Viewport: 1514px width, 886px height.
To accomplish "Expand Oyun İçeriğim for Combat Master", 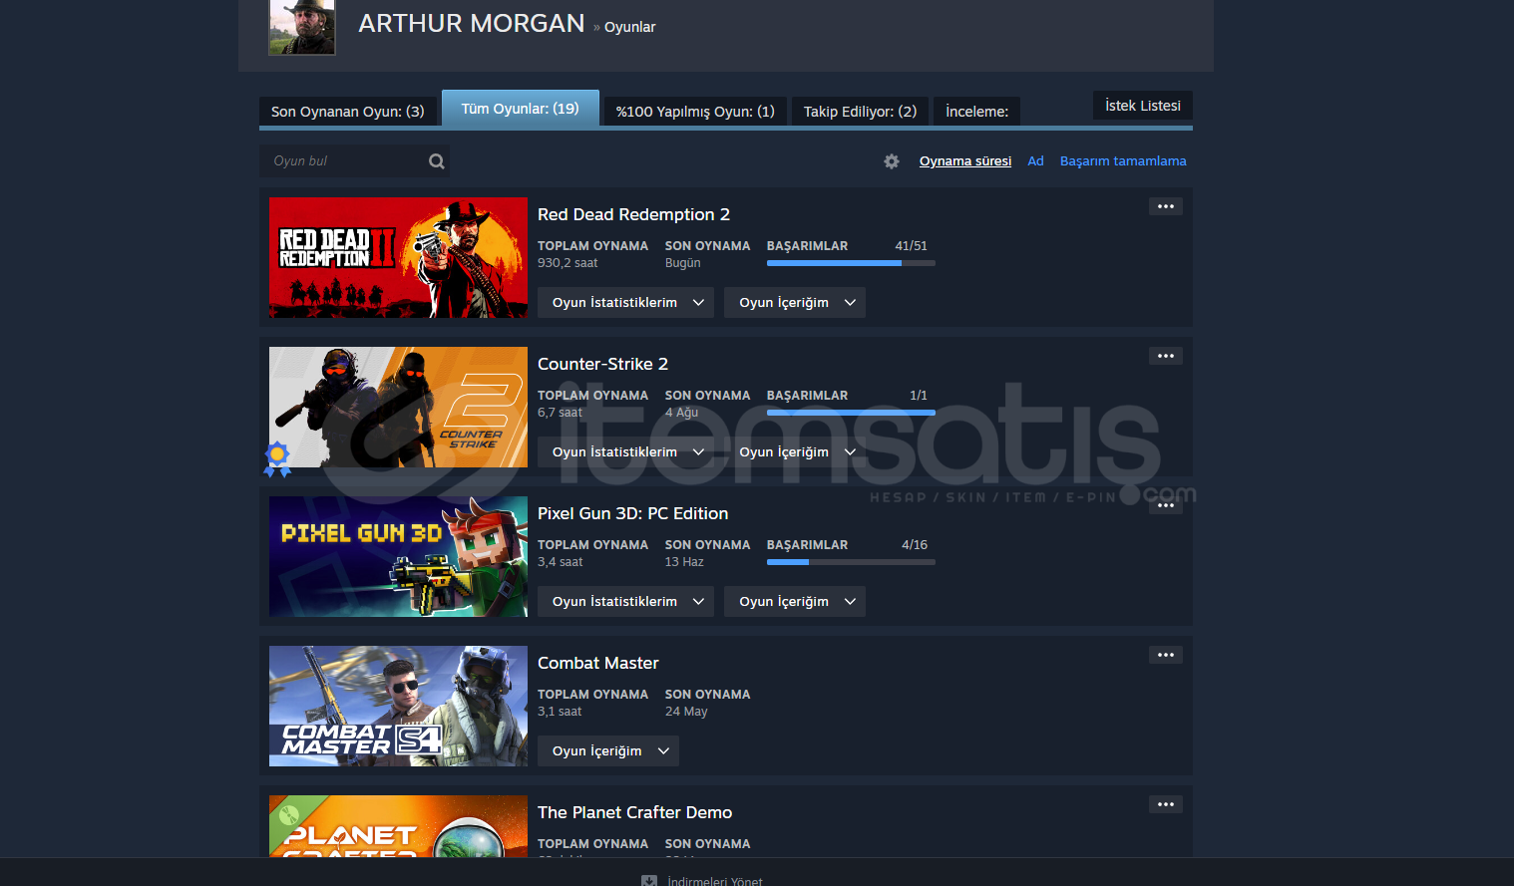I will pos(608,751).
